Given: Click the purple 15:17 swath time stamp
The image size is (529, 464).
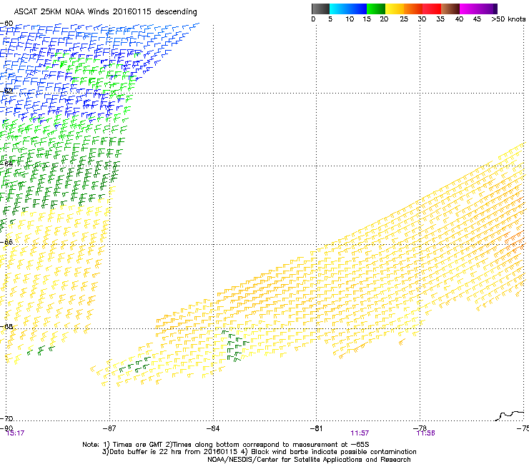Looking at the screenshot, I should click(15, 433).
